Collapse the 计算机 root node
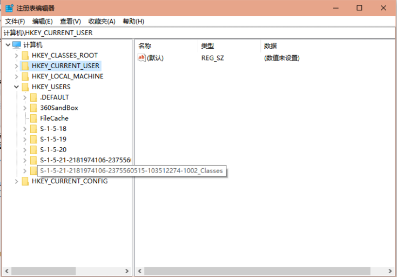 (x=8, y=45)
